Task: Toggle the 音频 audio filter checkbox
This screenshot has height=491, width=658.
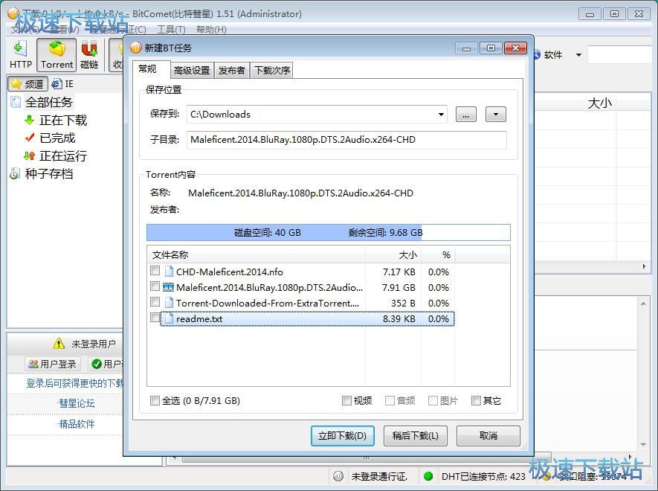Action: [x=390, y=401]
